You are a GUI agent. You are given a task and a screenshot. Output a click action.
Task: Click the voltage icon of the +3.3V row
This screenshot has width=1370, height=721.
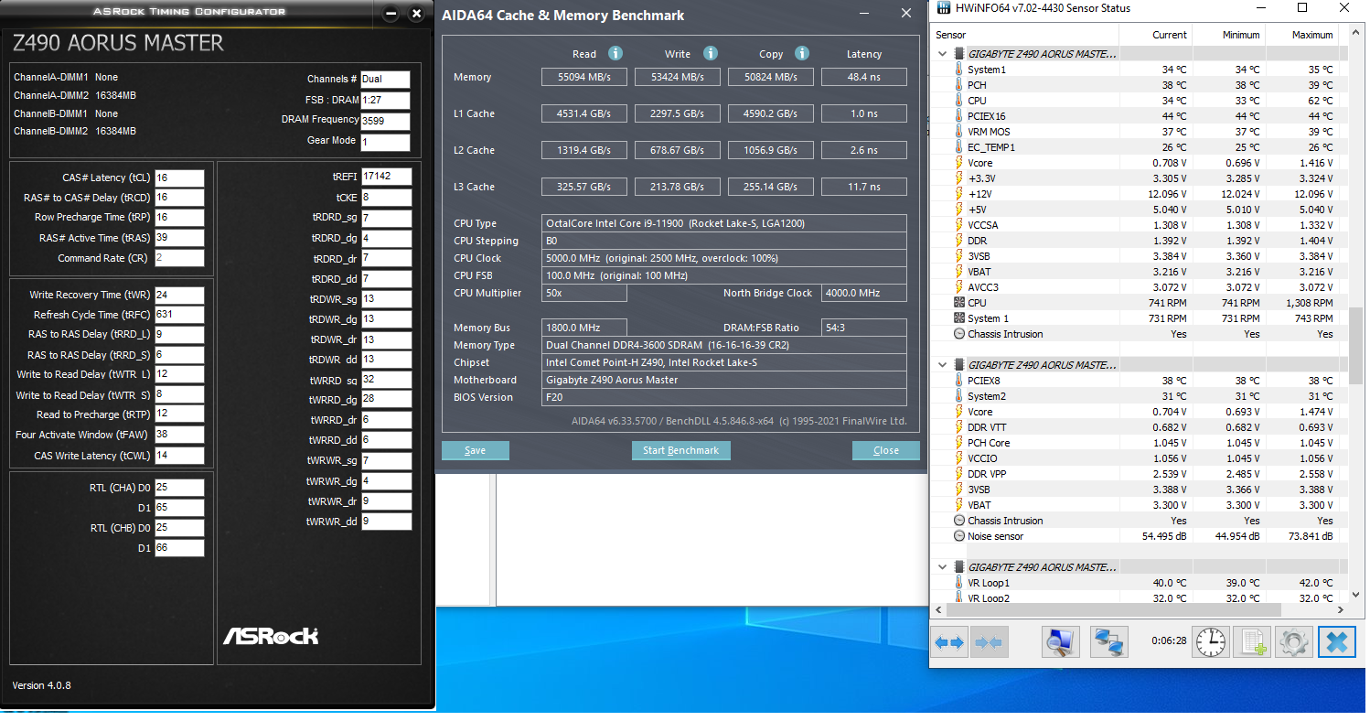(x=958, y=178)
